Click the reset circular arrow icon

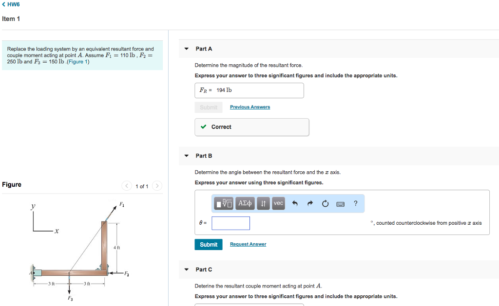pyautogui.click(x=325, y=203)
